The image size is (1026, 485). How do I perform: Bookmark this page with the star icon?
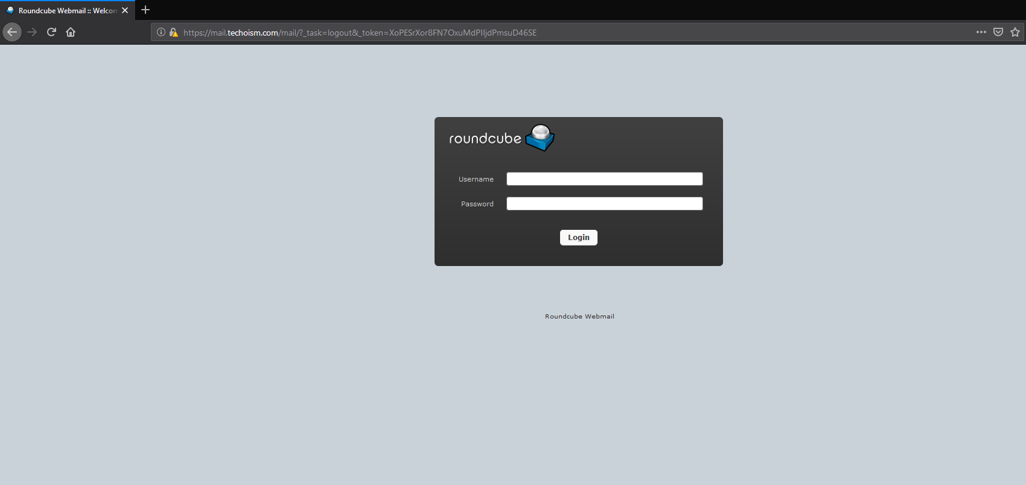click(1015, 32)
